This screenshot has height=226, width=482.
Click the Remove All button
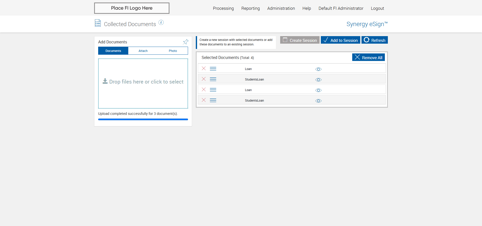pyautogui.click(x=369, y=57)
